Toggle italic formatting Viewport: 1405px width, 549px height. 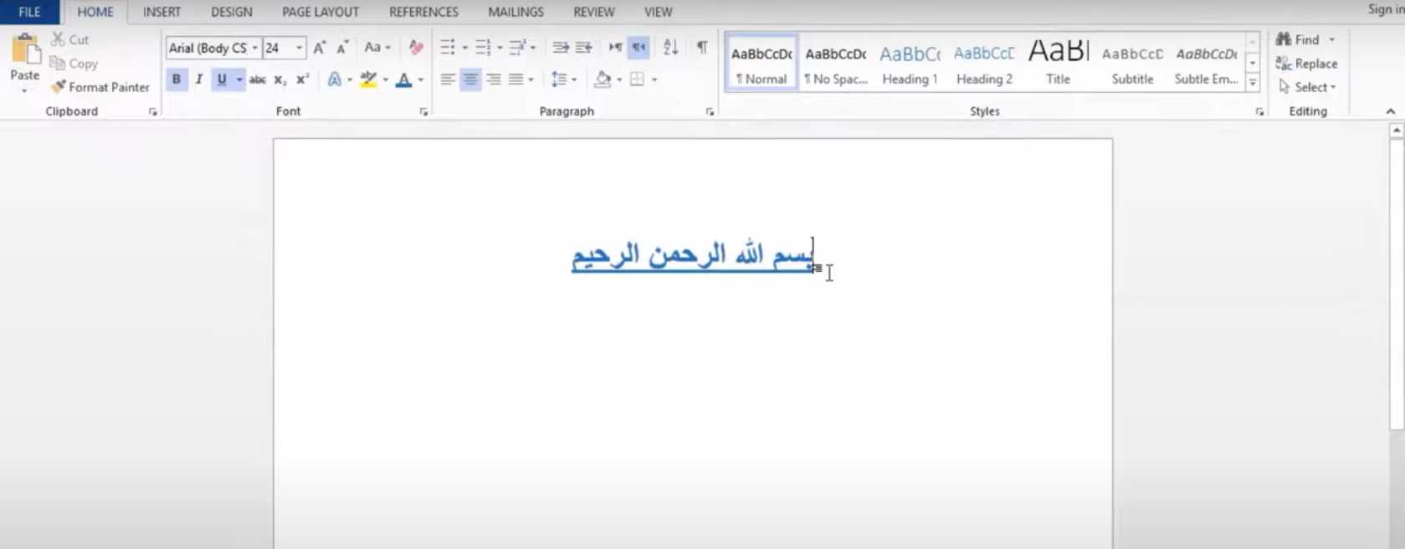199,80
